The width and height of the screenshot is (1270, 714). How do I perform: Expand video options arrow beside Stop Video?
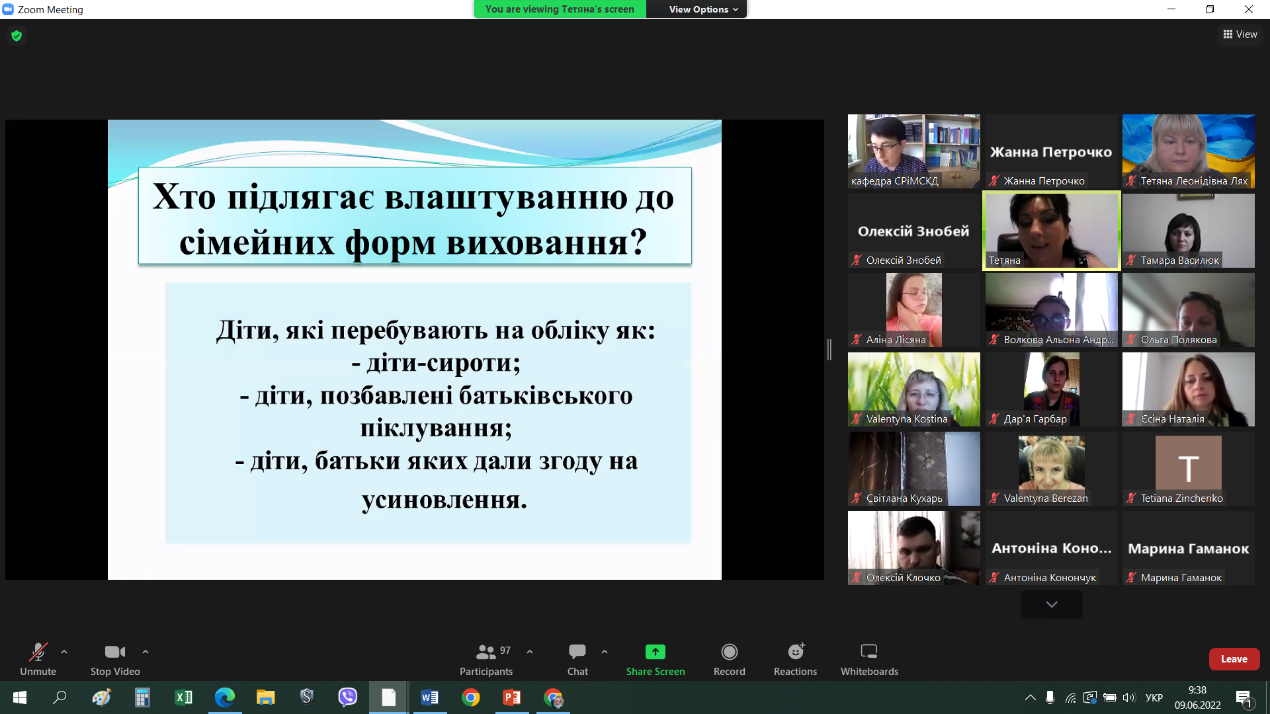146,652
